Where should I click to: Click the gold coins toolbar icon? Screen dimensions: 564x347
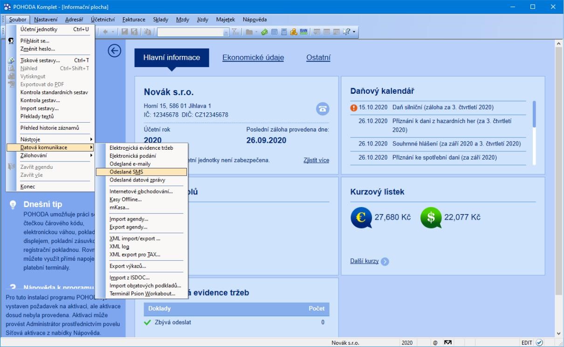[x=294, y=32]
